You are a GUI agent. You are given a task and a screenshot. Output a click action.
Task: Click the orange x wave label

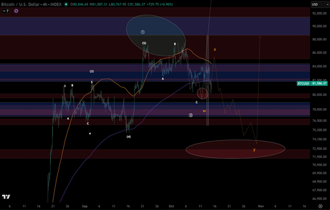[214, 49]
